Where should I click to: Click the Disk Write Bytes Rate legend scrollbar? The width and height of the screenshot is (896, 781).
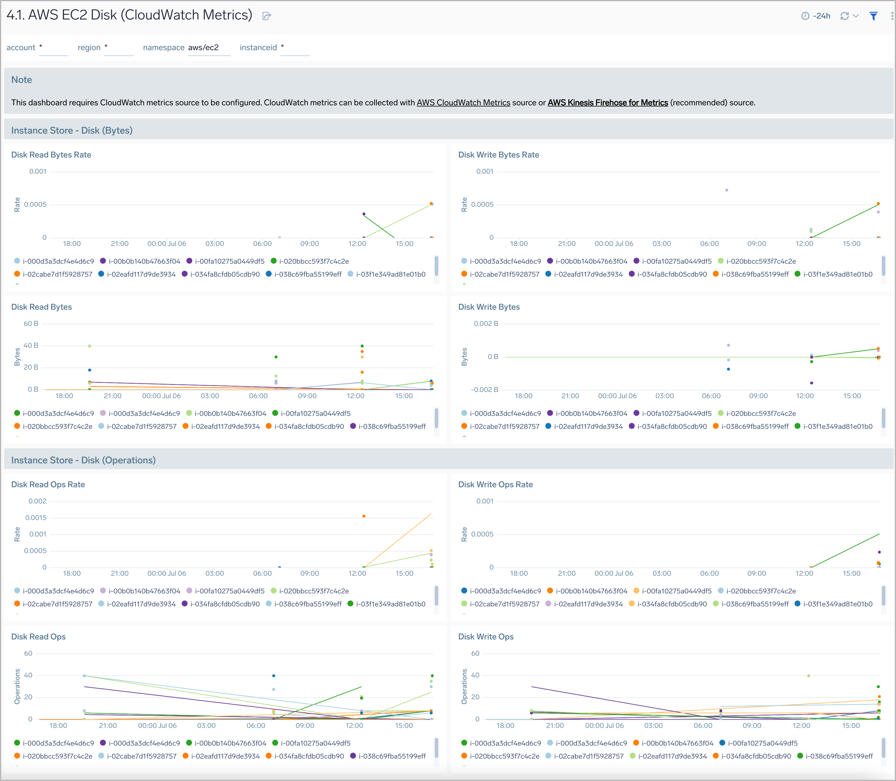pos(883,266)
